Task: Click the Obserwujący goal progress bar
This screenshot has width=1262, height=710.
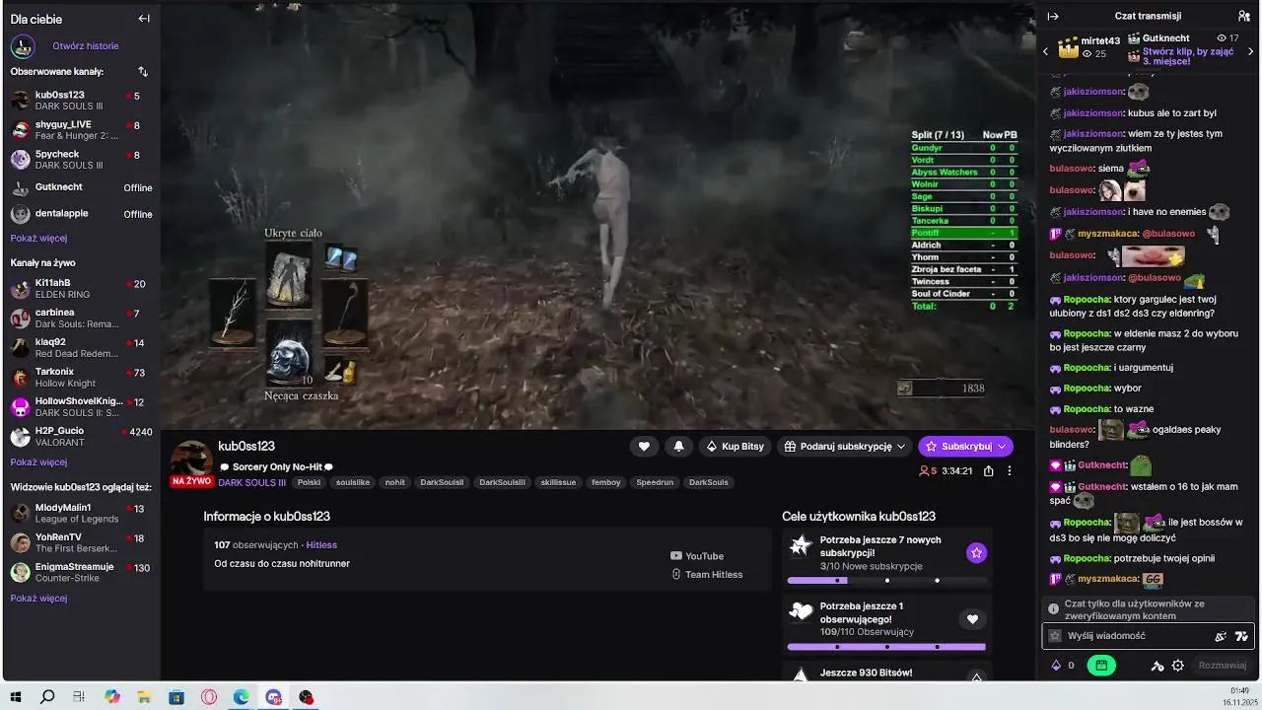Action: click(x=886, y=647)
